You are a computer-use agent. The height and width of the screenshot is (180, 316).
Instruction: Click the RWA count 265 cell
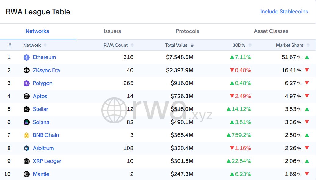tap(128, 83)
